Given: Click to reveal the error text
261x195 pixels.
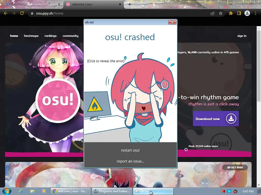Looking at the screenshot, I should tap(106, 61).
